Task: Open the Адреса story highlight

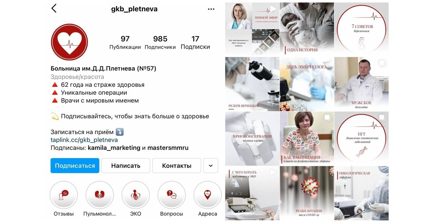Action: [208, 195]
